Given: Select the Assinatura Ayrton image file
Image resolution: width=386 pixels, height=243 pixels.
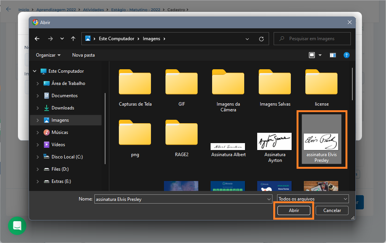Looking at the screenshot, I should [x=275, y=147].
